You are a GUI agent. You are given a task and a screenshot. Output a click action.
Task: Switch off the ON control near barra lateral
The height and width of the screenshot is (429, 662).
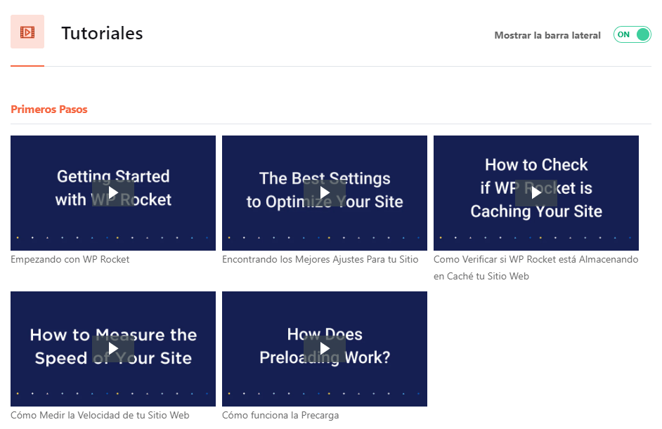[x=632, y=34]
